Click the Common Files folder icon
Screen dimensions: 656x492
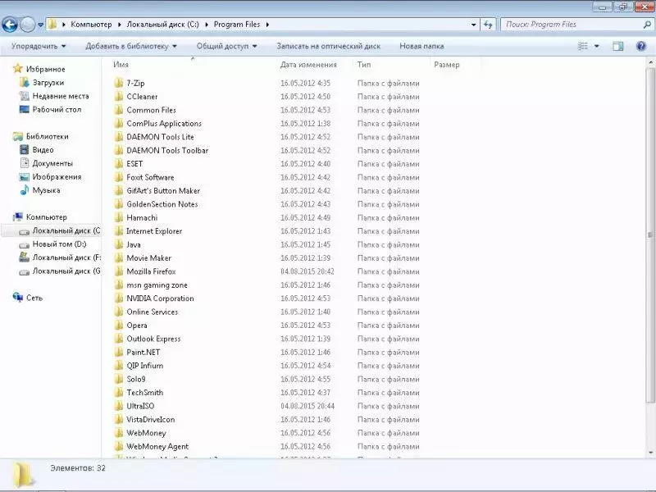[119, 110]
